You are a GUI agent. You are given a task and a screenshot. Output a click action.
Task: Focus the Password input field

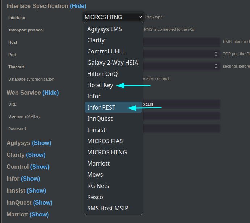[x=182, y=129]
